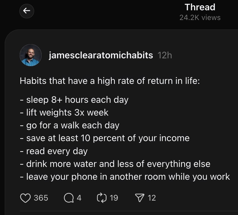Tap the 12h timestamp

point(164,55)
